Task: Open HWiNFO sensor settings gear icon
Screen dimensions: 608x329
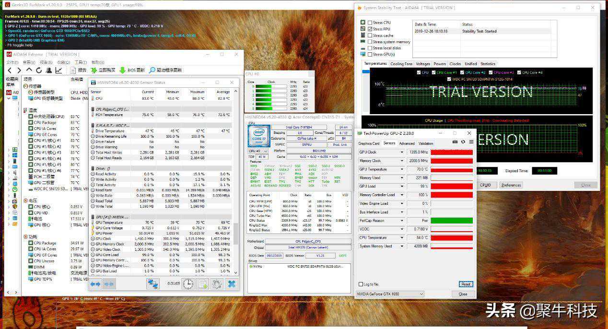Action: click(x=217, y=284)
